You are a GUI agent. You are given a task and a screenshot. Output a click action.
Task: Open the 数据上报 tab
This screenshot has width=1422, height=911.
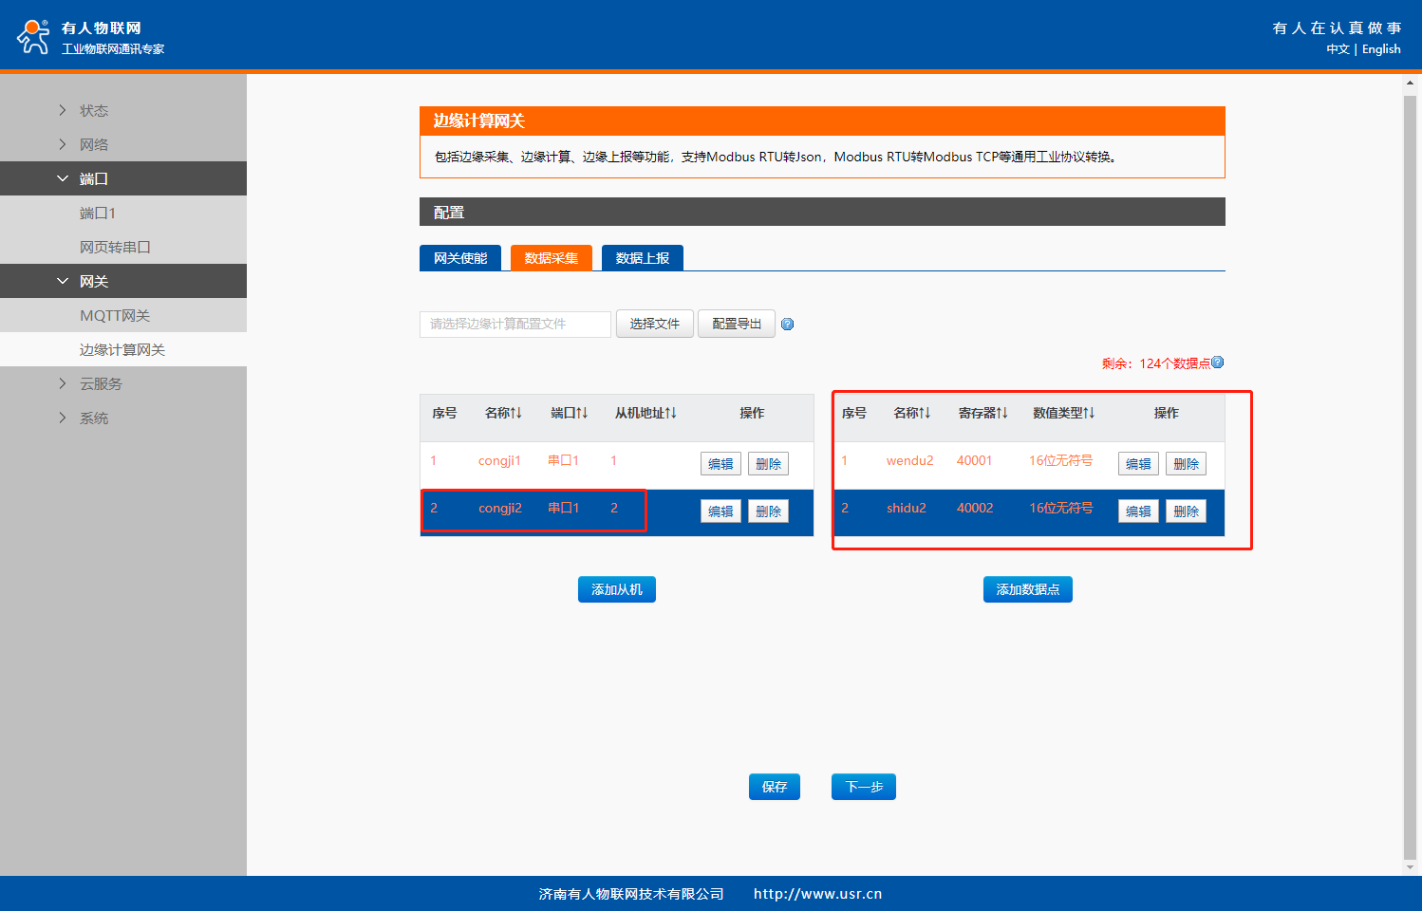click(643, 258)
